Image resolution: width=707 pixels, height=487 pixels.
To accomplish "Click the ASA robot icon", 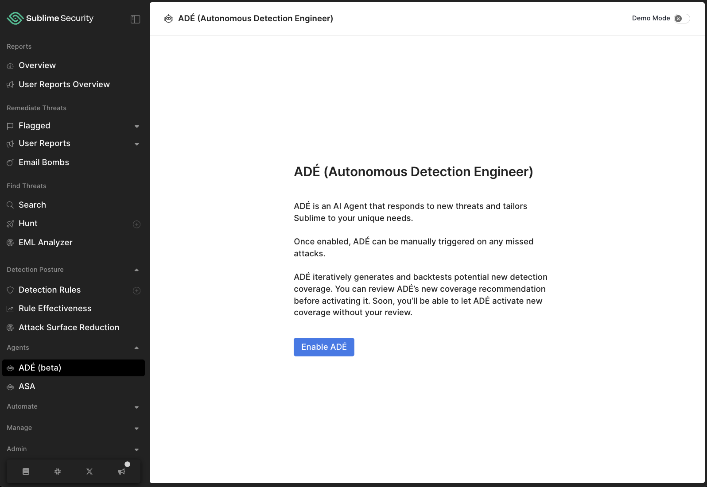I will (x=10, y=387).
